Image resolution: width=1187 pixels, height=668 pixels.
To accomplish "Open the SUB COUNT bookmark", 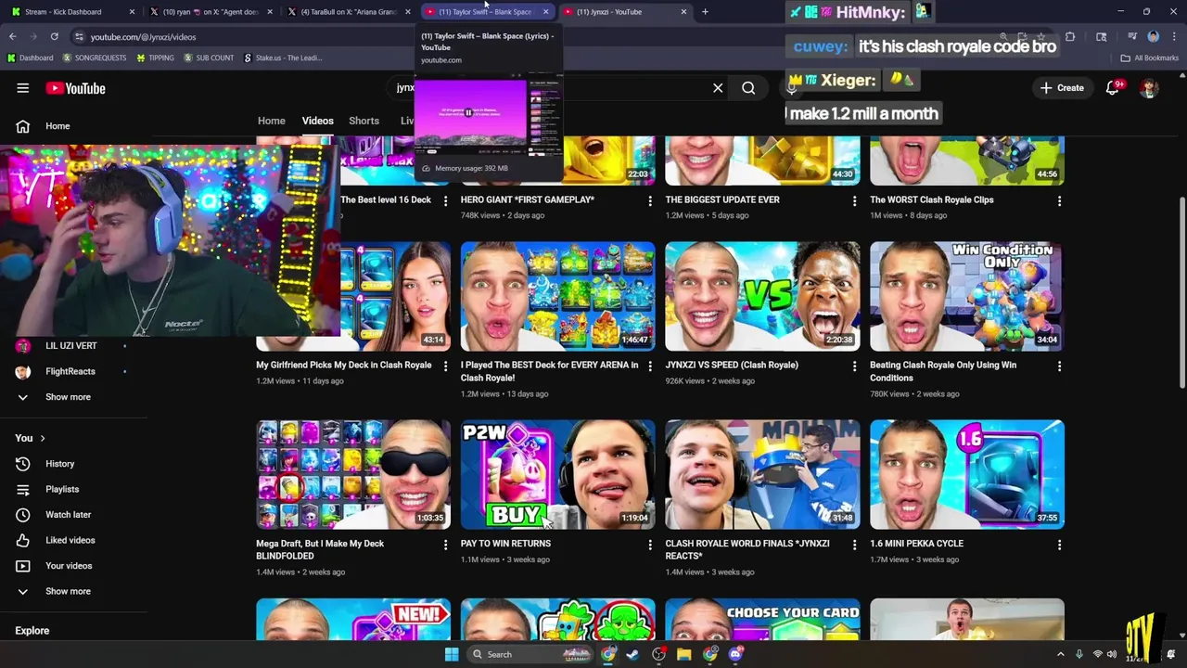I will click(x=209, y=58).
